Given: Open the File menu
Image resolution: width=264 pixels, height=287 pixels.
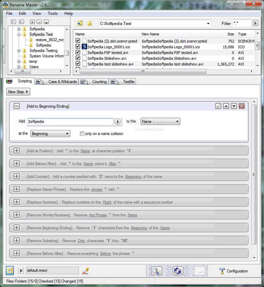Looking at the screenshot, I should [9, 13].
